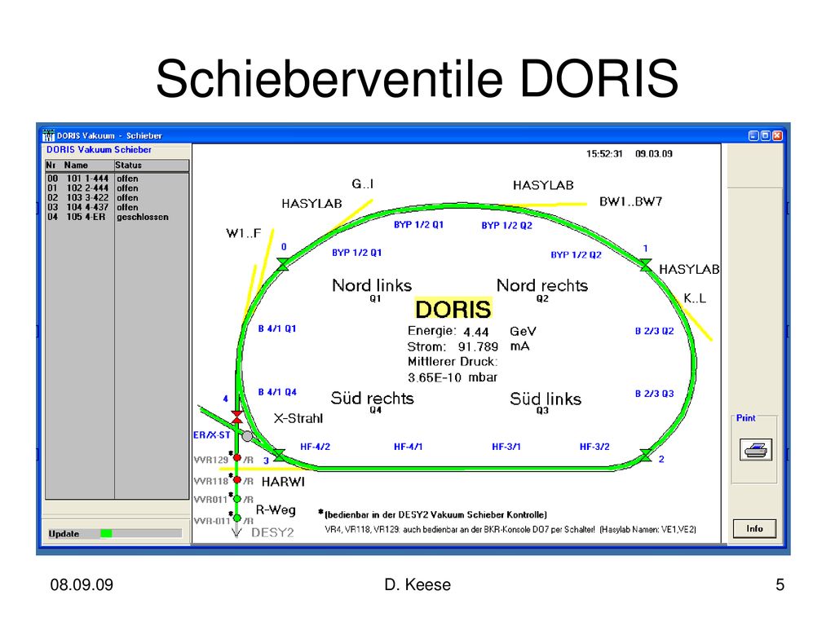Click the Name column header
835x626 pixels.
[76, 165]
